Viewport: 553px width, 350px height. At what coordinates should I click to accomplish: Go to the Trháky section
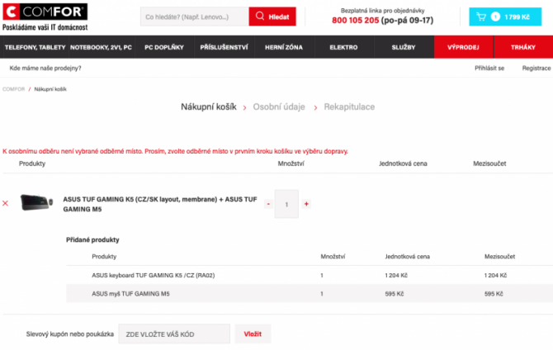(523, 47)
